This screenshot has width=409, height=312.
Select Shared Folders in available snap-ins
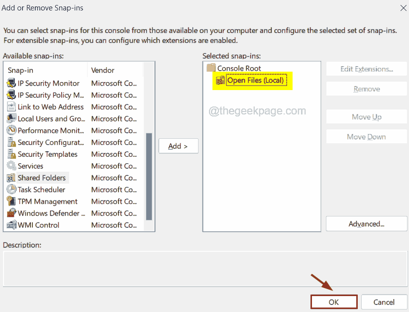pos(41,178)
